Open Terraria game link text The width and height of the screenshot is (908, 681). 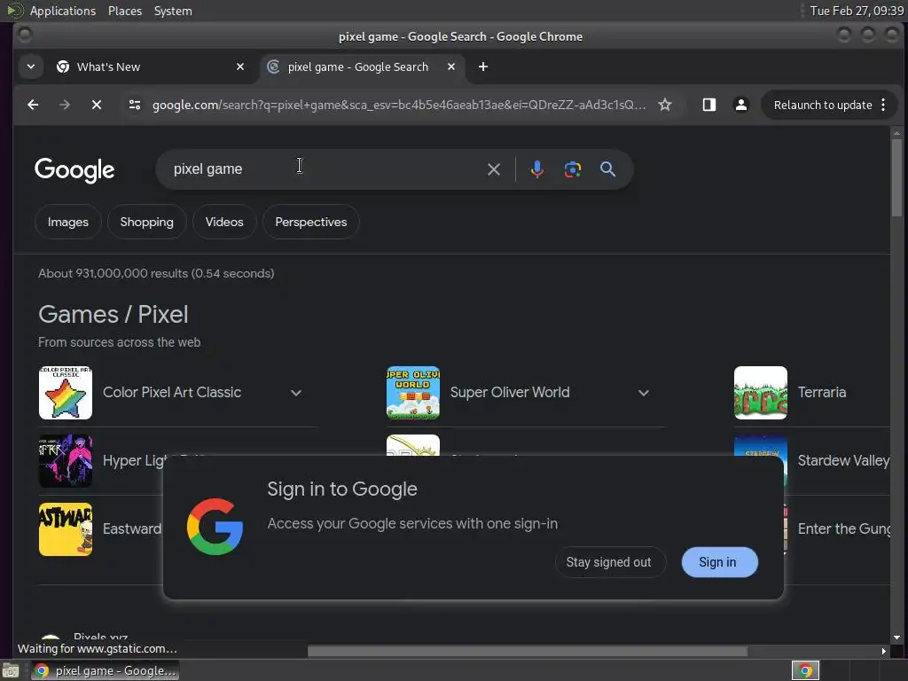coord(822,393)
